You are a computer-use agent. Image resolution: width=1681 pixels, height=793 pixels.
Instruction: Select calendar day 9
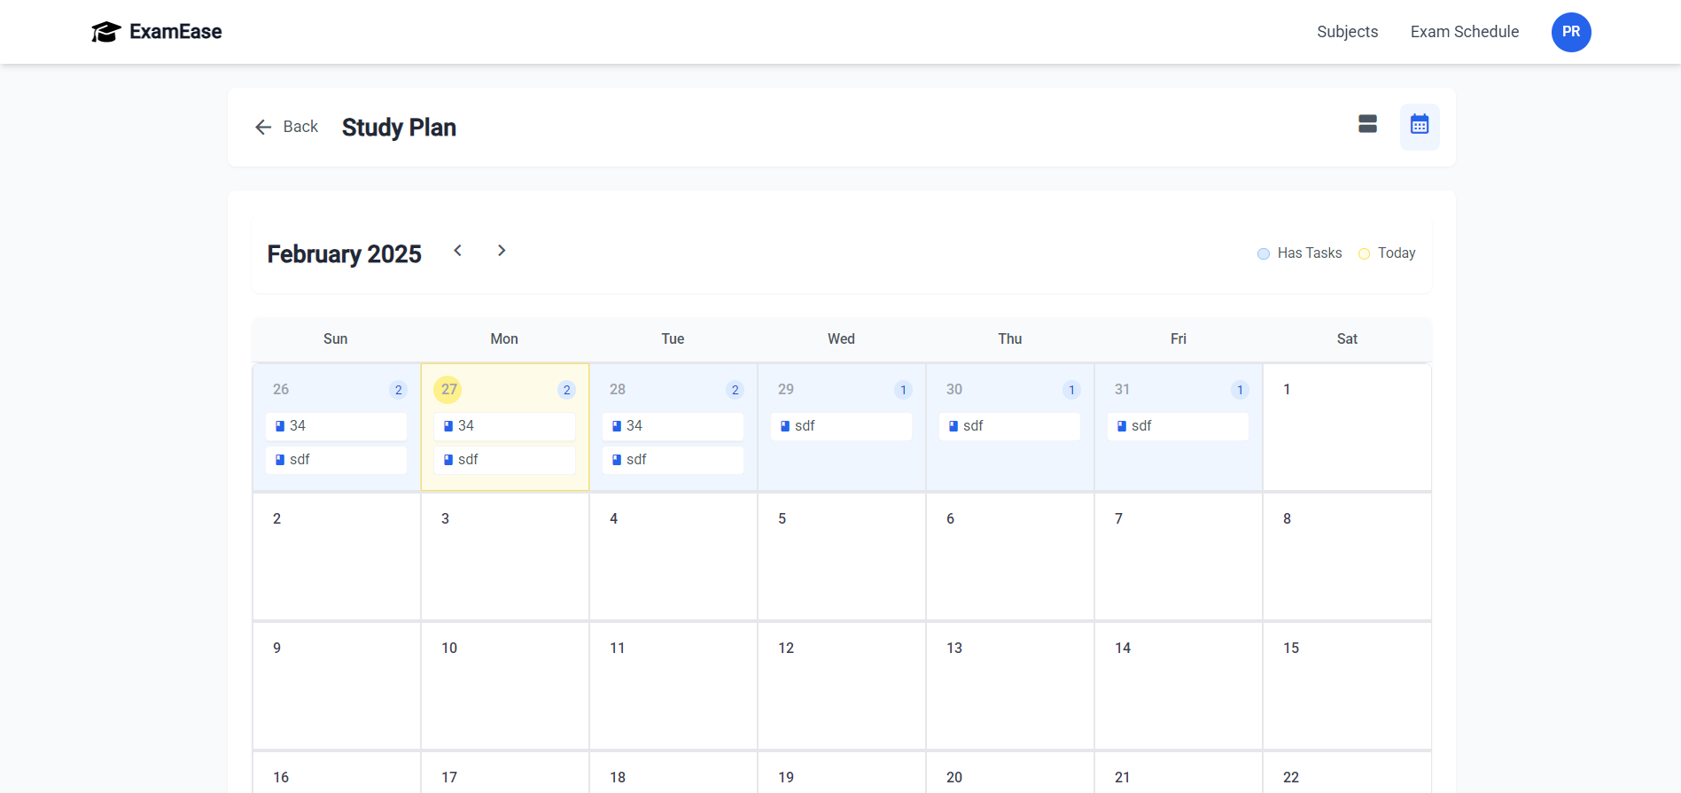336,686
